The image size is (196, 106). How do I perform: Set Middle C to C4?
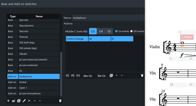point(101,31)
